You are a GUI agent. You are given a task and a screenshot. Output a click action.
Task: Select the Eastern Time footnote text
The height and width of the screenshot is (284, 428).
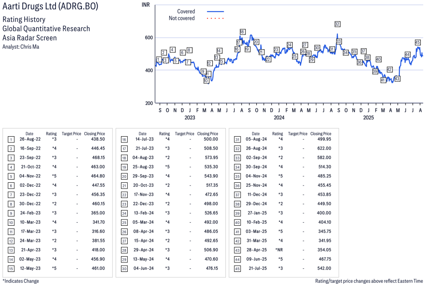click(x=369, y=281)
